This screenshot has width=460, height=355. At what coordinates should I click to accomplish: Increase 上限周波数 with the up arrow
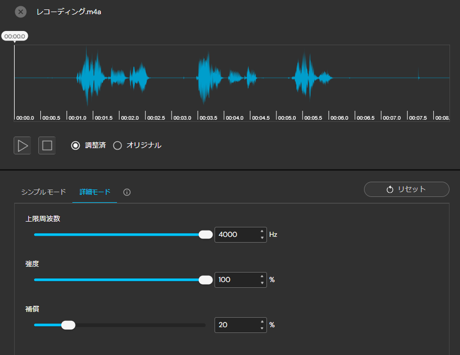(x=262, y=232)
